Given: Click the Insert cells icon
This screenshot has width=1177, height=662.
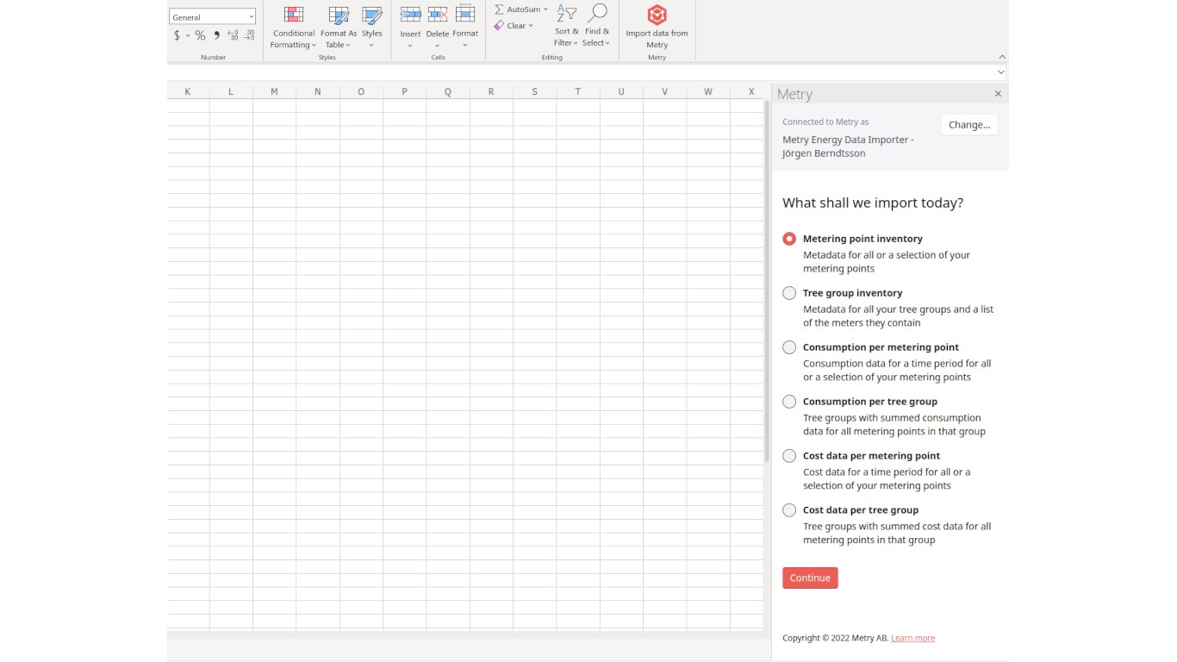Looking at the screenshot, I should 410,15.
